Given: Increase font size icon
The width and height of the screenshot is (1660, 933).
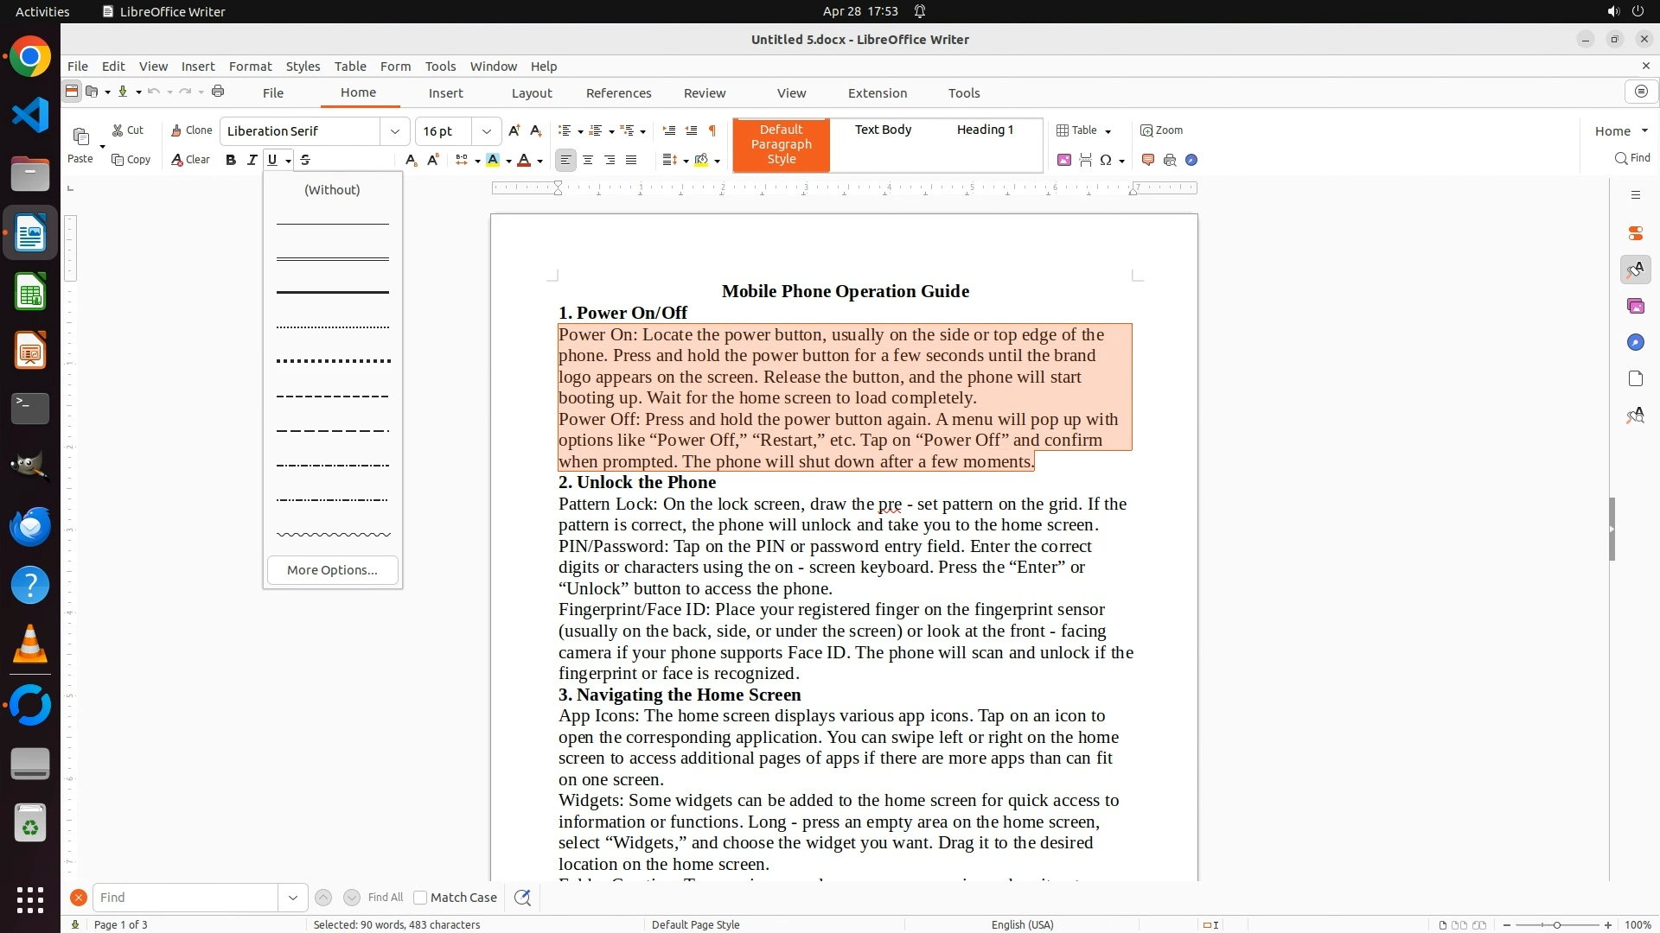Looking at the screenshot, I should coord(514,130).
